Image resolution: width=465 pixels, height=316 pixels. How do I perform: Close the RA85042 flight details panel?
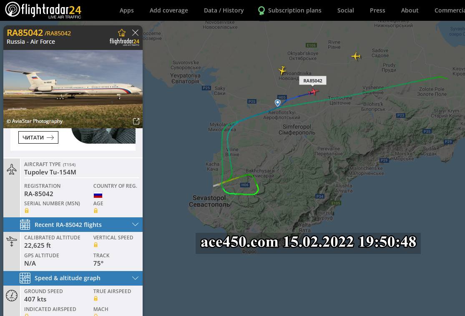[x=135, y=32]
